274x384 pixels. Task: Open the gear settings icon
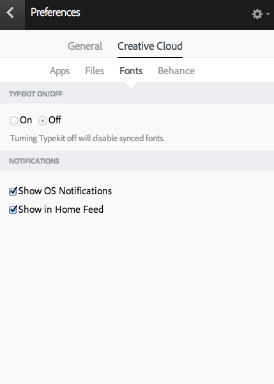pos(257,14)
